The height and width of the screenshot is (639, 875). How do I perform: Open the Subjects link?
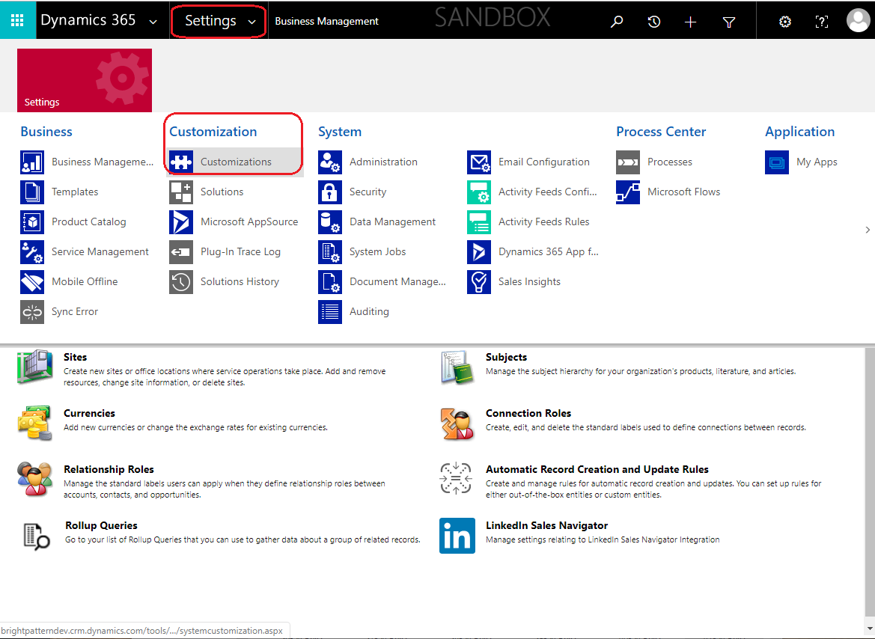pos(506,357)
